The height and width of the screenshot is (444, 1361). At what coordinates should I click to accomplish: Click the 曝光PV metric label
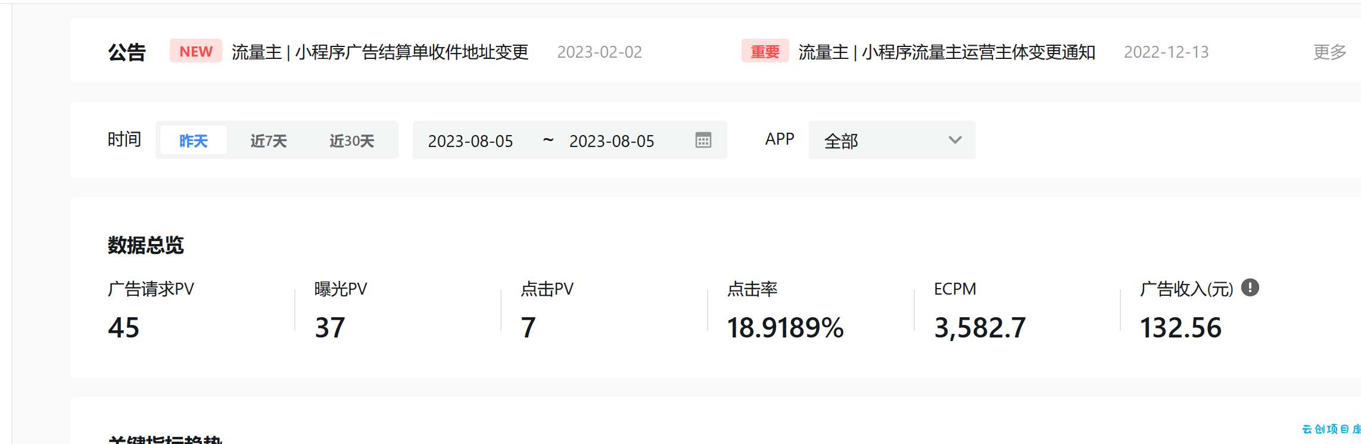coord(341,289)
